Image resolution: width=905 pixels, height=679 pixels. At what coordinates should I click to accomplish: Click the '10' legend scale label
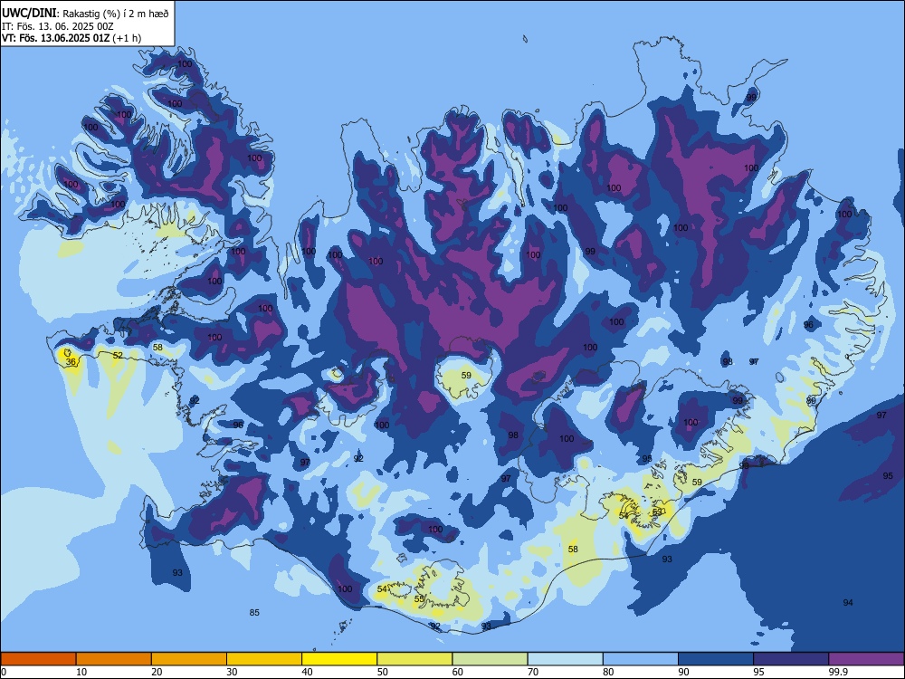pyautogui.click(x=81, y=672)
